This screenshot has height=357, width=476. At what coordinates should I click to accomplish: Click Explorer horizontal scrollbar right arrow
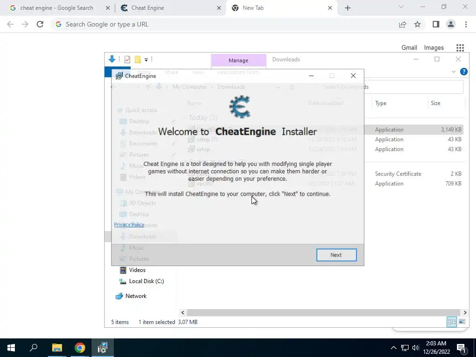coord(465,312)
